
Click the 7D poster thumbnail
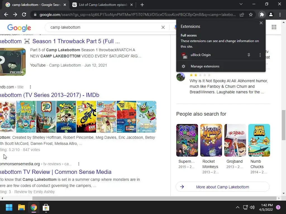(46, 117)
